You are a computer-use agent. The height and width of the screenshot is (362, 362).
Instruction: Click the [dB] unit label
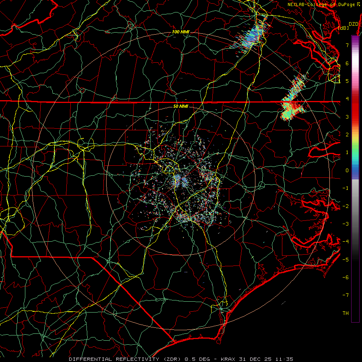343,28
